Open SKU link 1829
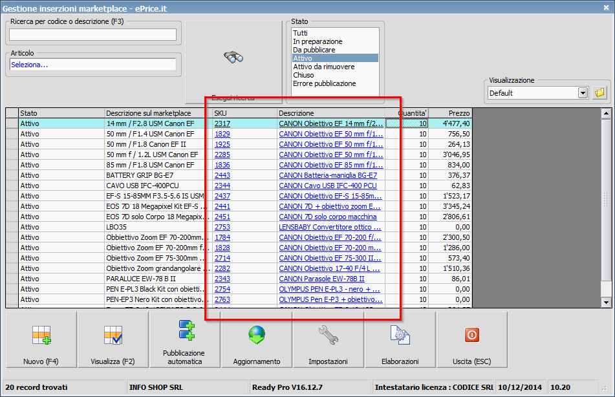 tap(222, 134)
